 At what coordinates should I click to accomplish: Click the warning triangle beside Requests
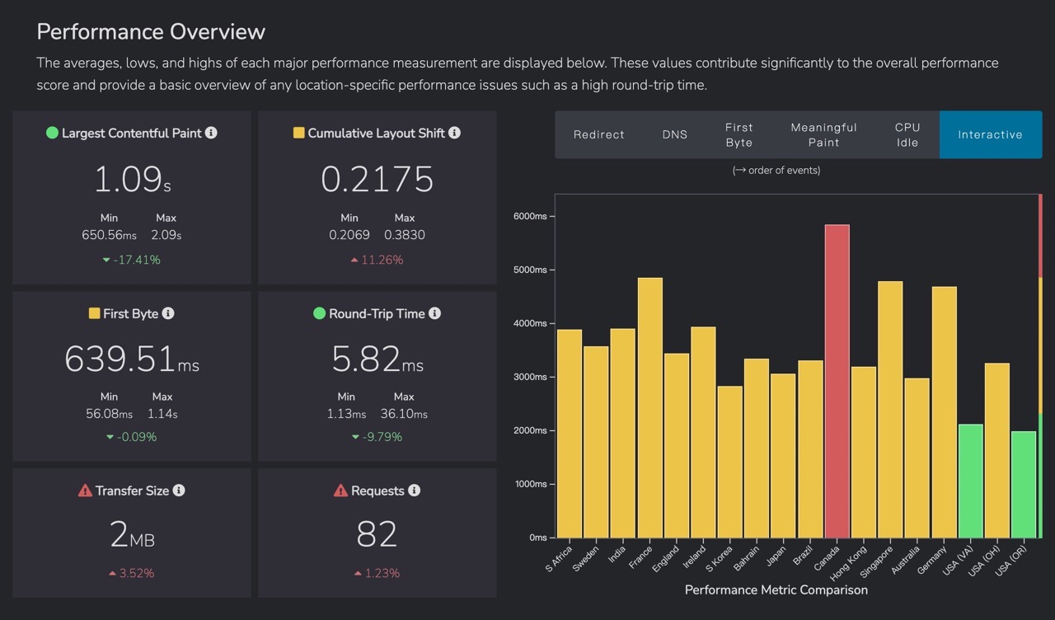click(x=340, y=491)
